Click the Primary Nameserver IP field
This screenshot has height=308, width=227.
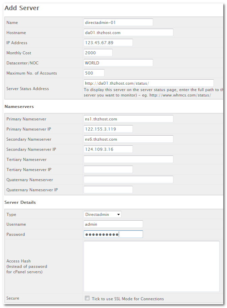tap(108, 129)
